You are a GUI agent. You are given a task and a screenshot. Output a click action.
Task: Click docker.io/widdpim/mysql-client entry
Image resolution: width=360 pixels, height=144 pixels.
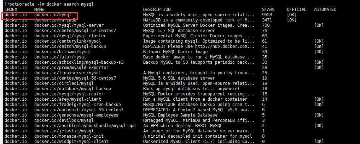[x=71, y=142]
